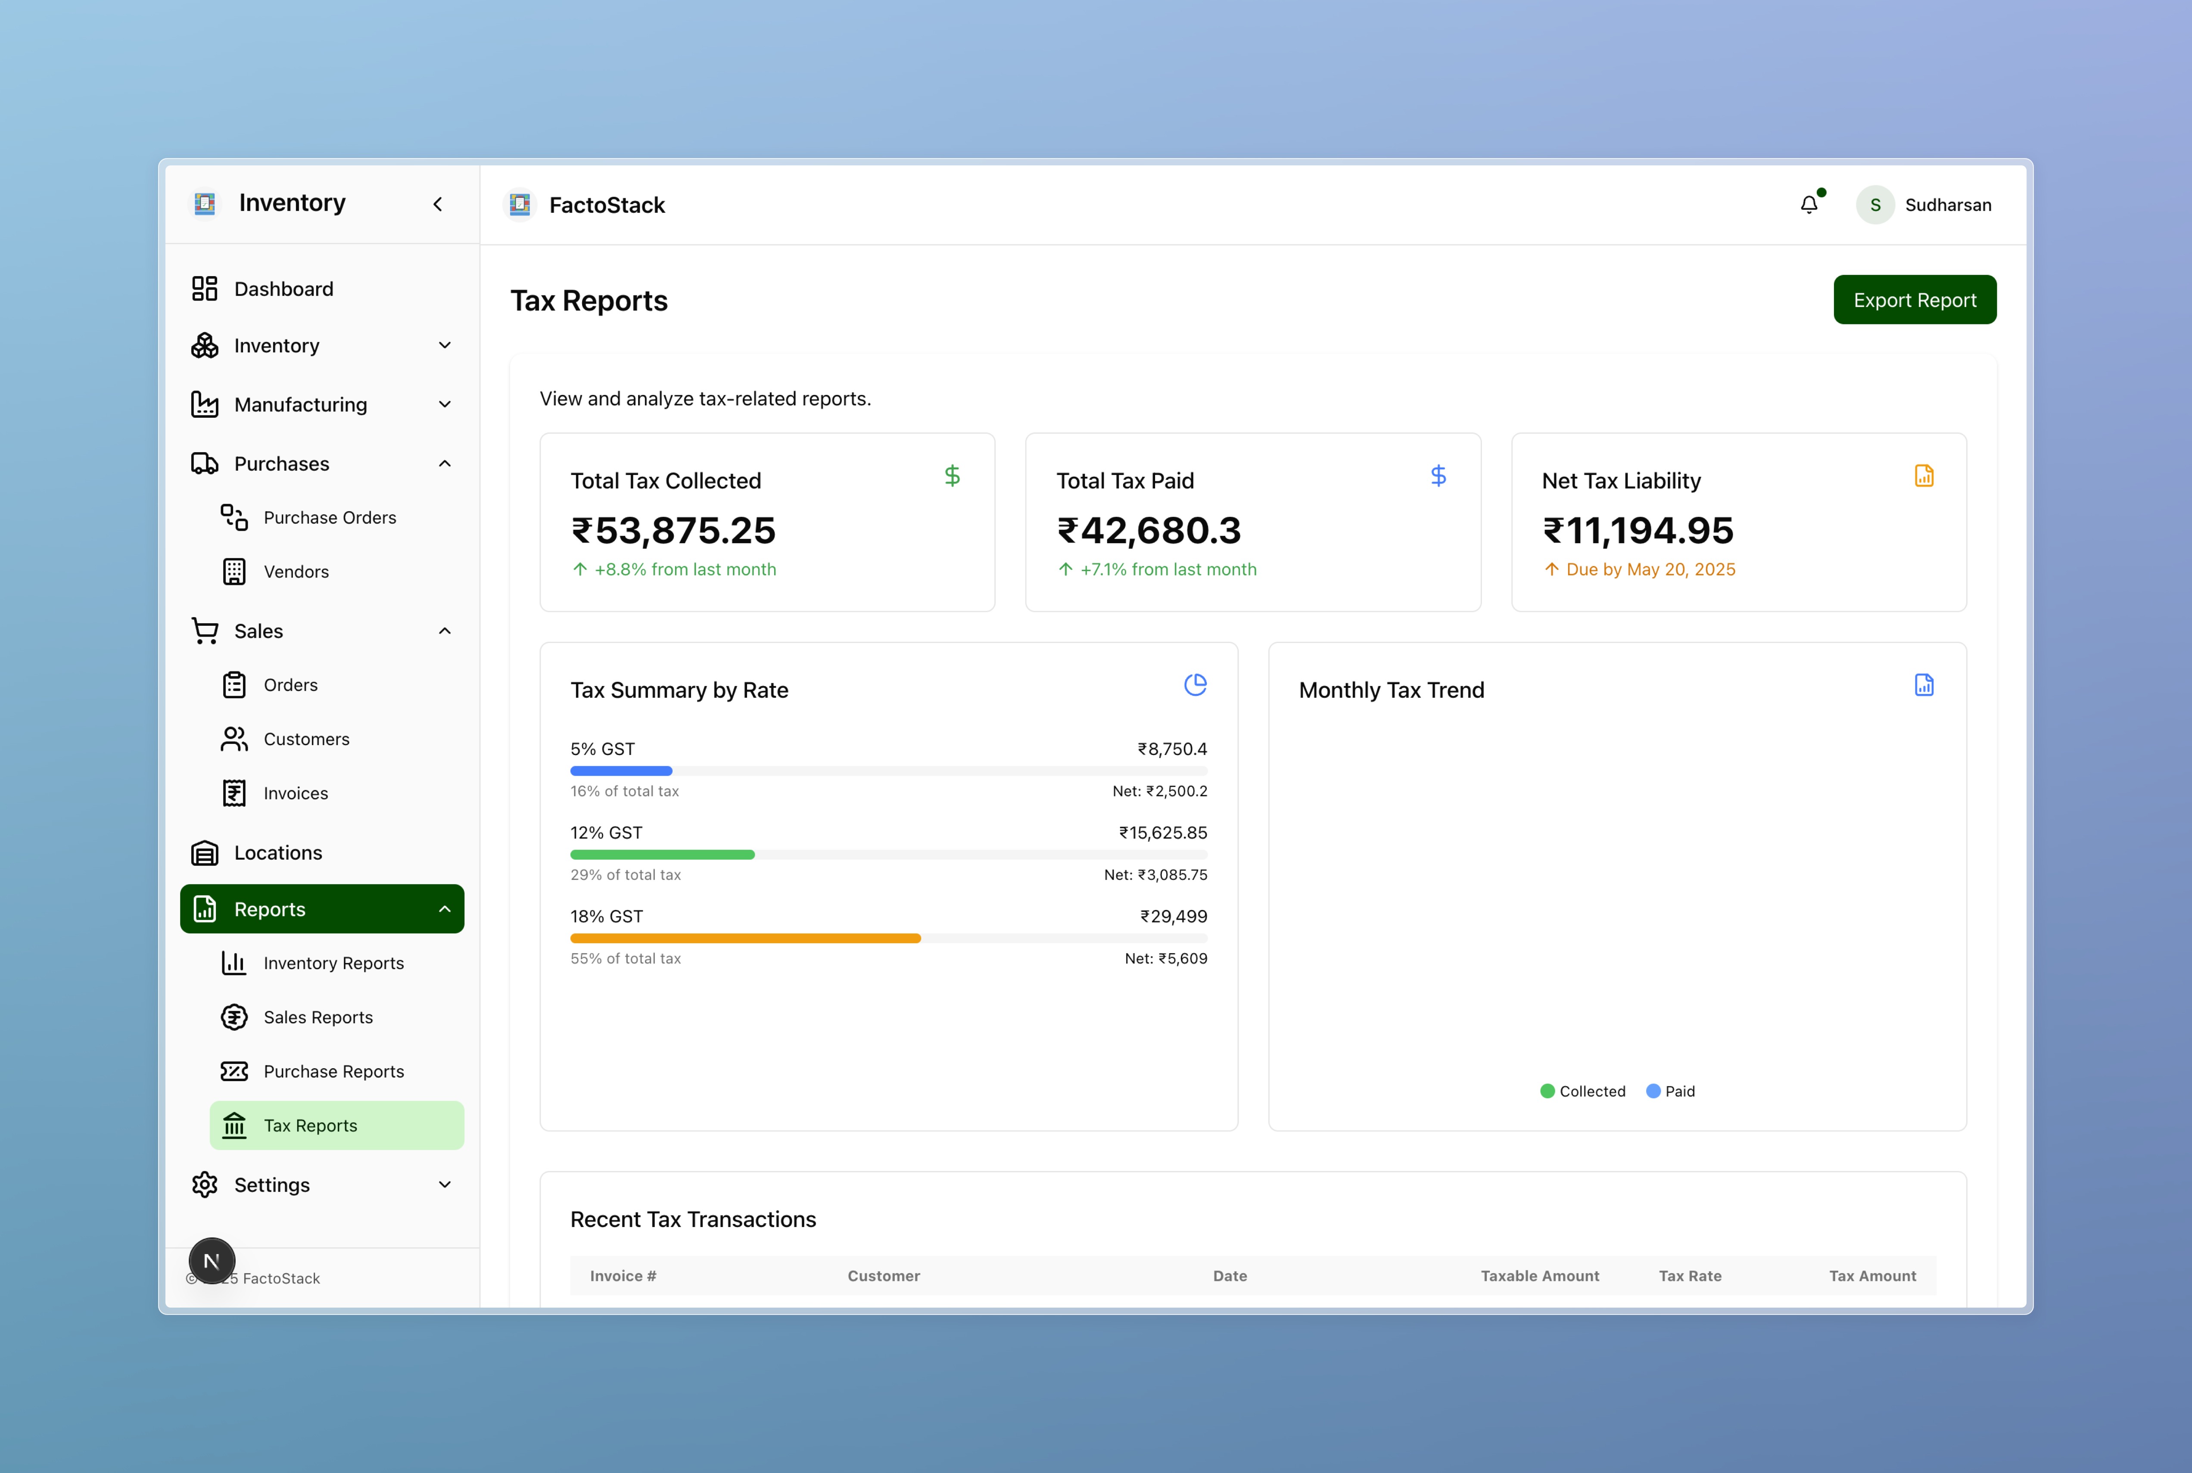Click the Dashboard grid icon
This screenshot has height=1473, width=2192.
[x=205, y=289]
